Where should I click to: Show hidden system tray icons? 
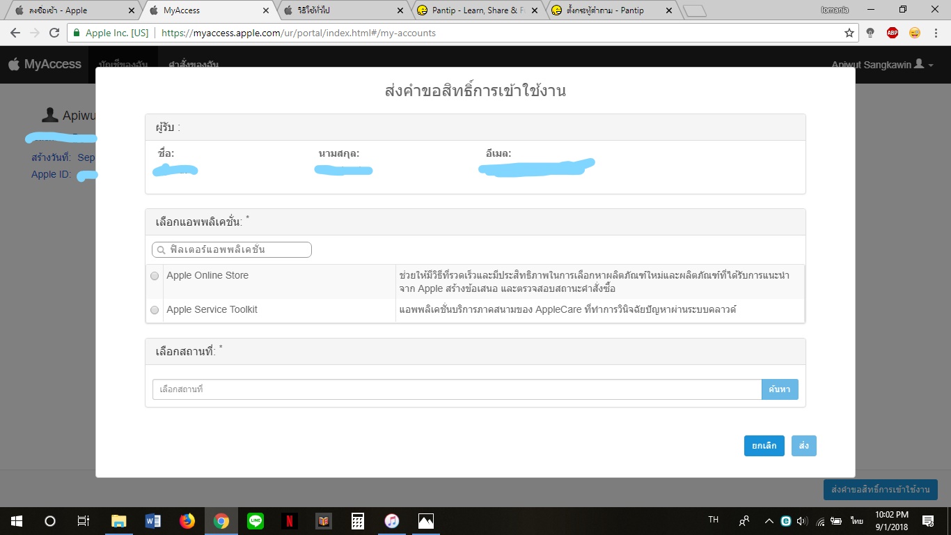pyautogui.click(x=769, y=520)
